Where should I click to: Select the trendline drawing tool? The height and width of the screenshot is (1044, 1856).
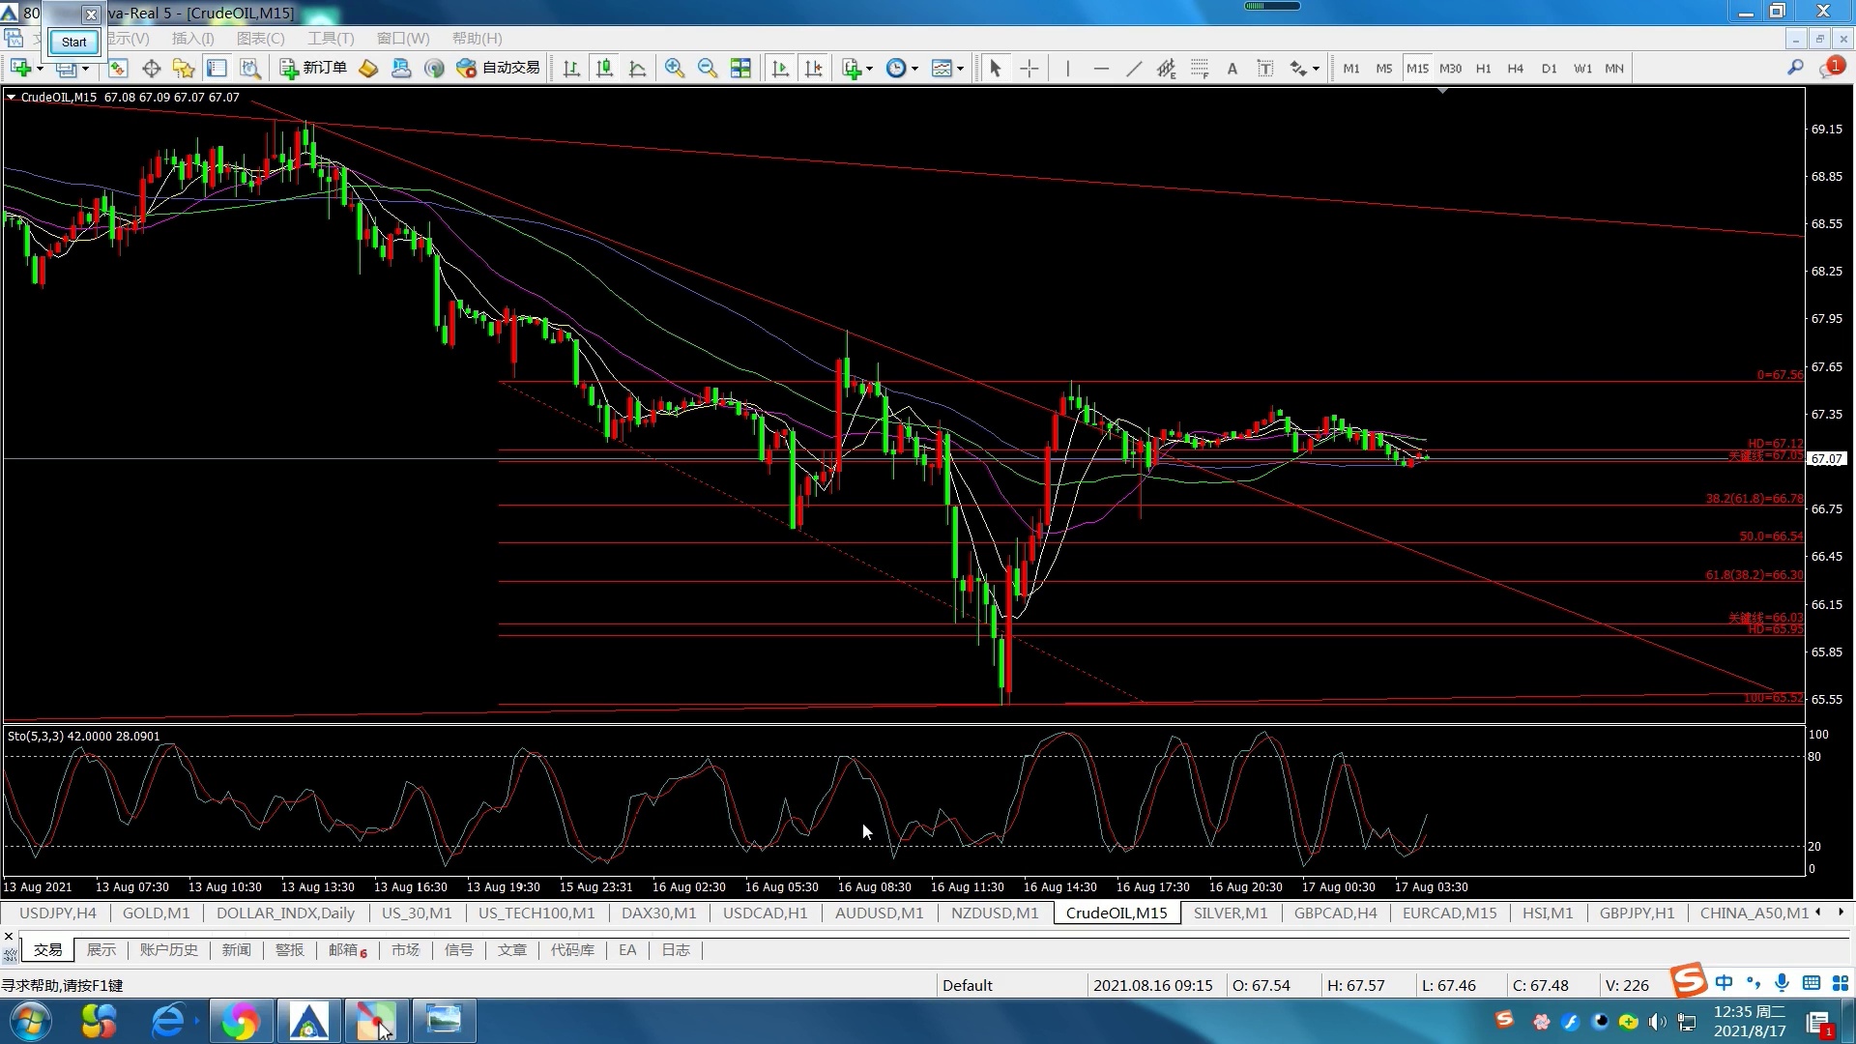tap(1133, 69)
